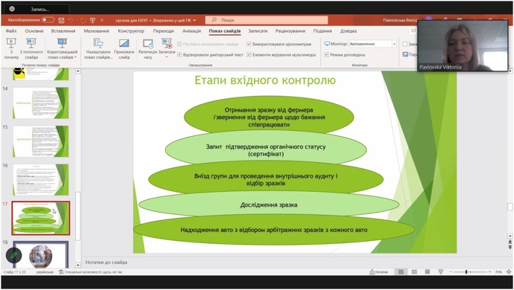Screen dimensions: 514x290
Task: Click slide panel scroll up arrow
Action: click(x=78, y=71)
